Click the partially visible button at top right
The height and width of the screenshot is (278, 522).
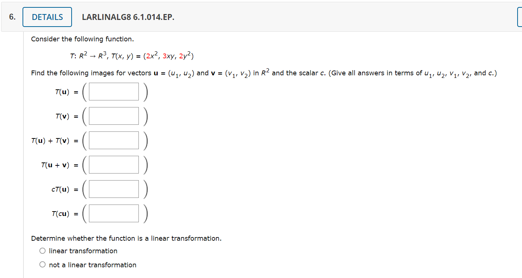point(520,17)
